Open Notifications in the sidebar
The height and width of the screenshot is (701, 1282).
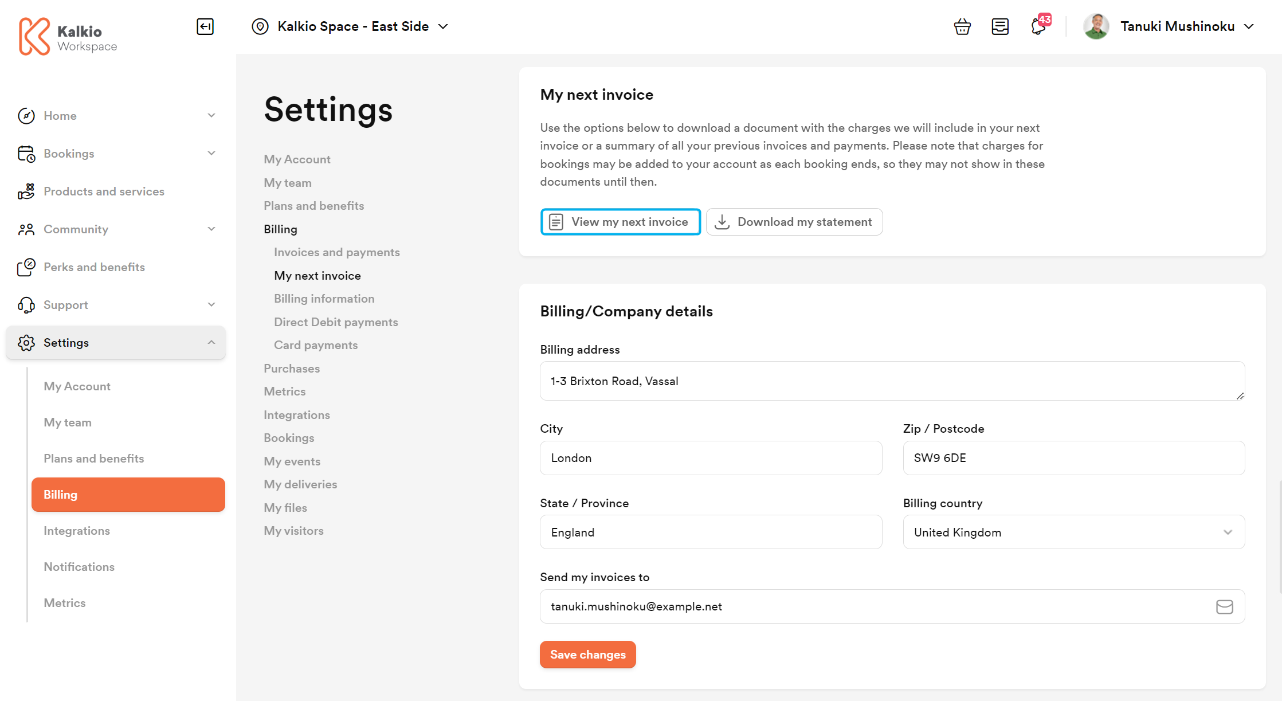[79, 567]
